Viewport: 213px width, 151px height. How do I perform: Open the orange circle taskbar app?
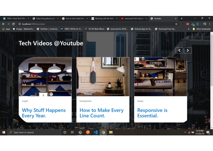(x=88, y=132)
